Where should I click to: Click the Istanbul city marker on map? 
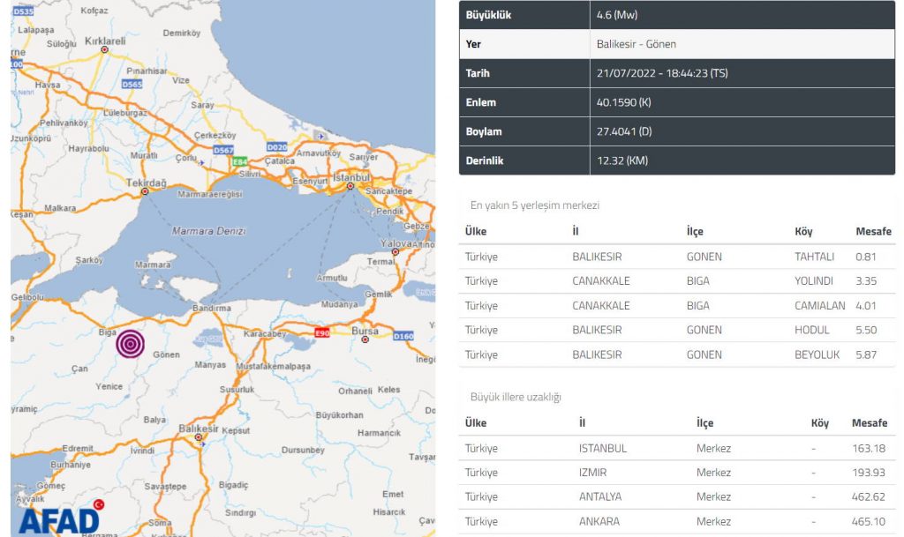coord(350,186)
